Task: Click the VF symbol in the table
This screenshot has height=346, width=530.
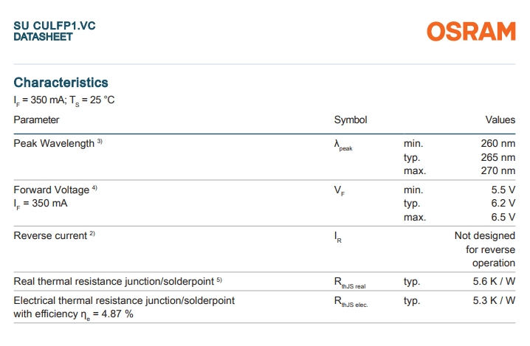Action: [340, 191]
